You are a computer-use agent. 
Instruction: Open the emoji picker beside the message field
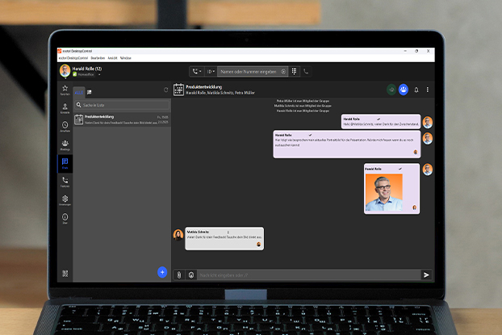click(x=191, y=274)
